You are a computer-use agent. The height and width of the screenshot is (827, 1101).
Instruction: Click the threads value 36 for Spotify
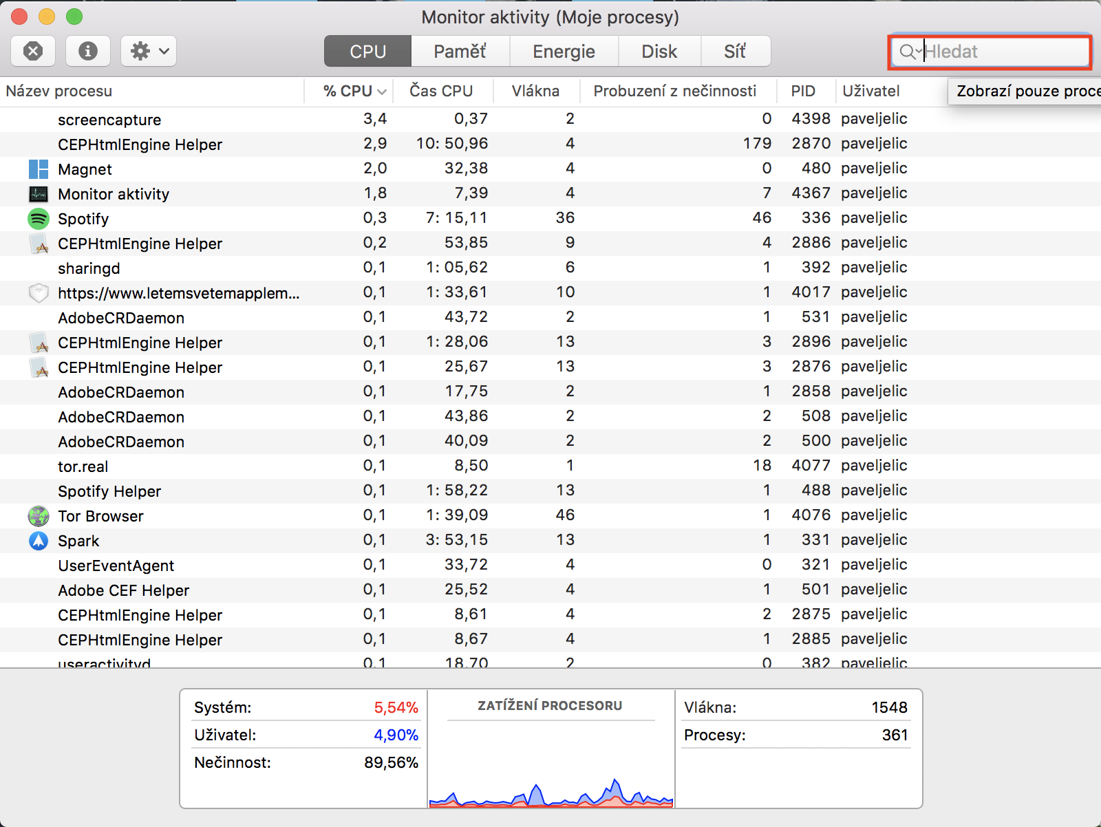pos(566,217)
